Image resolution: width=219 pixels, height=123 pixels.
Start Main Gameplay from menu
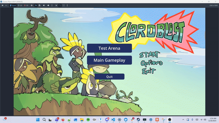pos(109,60)
